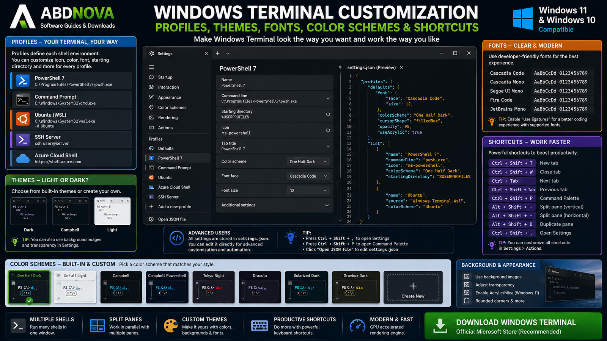Open the Font face Cascadia Code dropdown
Image resolution: width=607 pixels, height=341 pixels.
coord(308,176)
